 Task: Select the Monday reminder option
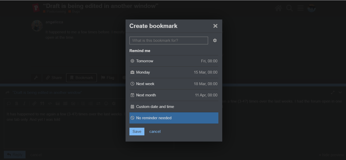(x=174, y=72)
